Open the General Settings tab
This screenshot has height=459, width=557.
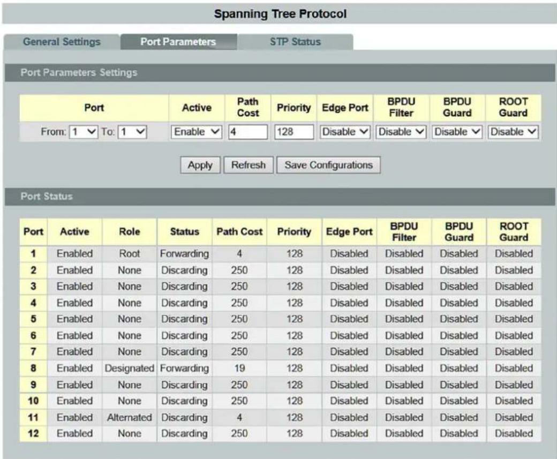pyautogui.click(x=62, y=42)
